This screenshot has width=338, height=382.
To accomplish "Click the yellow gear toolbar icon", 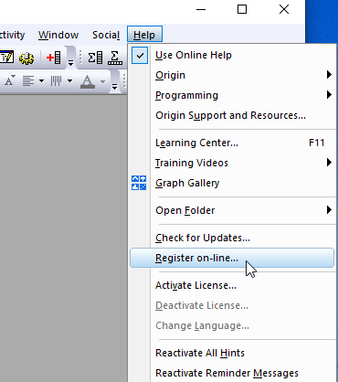I will point(26,58).
